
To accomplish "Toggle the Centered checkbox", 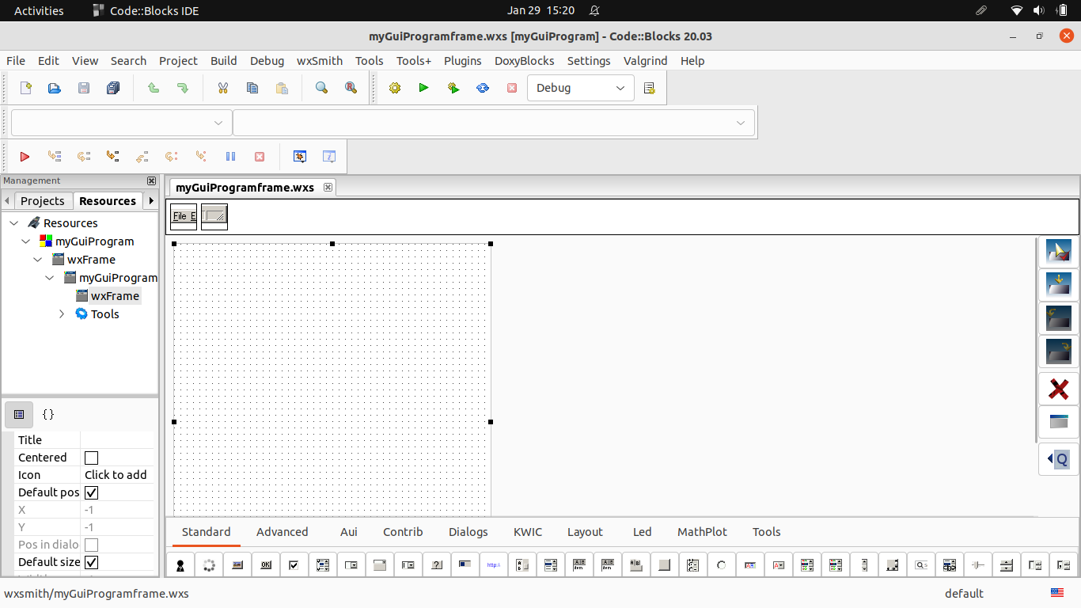I will pyautogui.click(x=92, y=458).
